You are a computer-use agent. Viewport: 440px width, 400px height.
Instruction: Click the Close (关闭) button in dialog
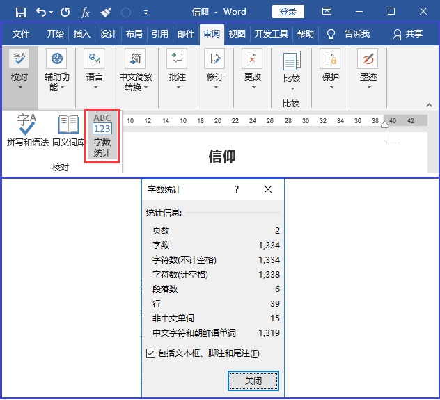(253, 381)
